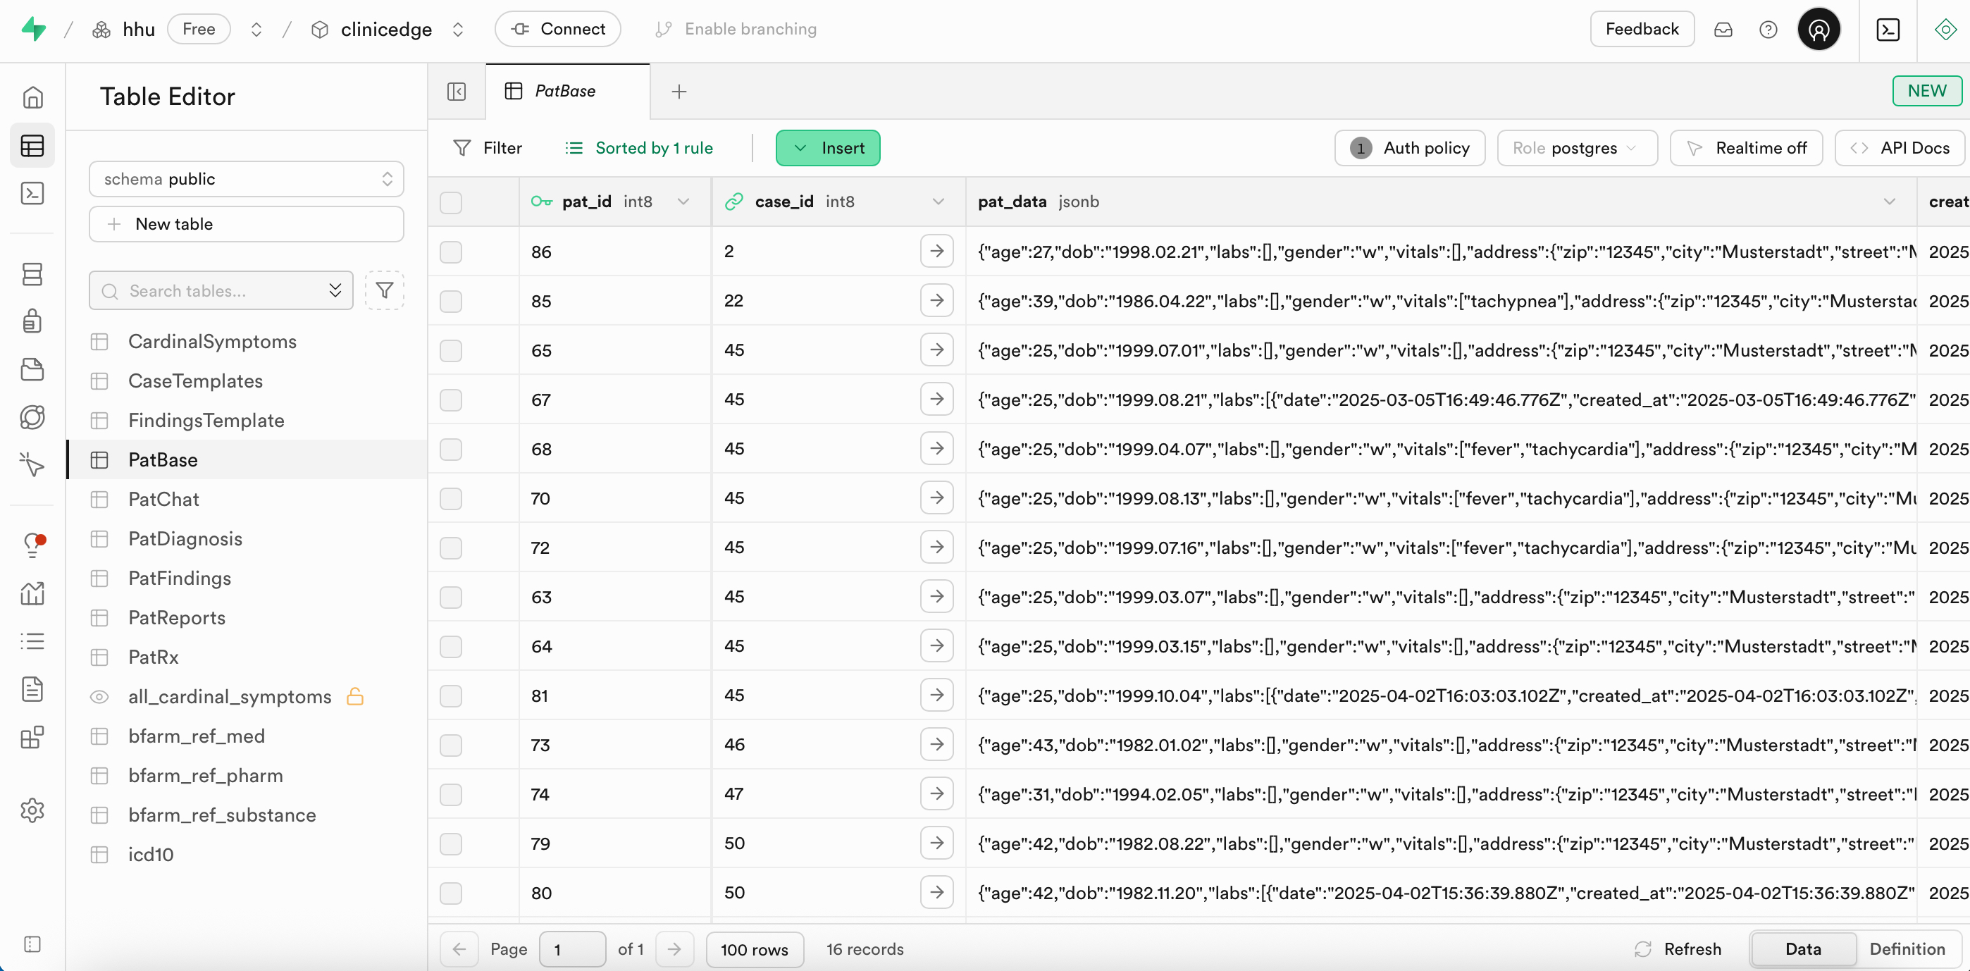Open the pat_id column menu chevron
This screenshot has height=971, width=1970.
click(x=683, y=201)
